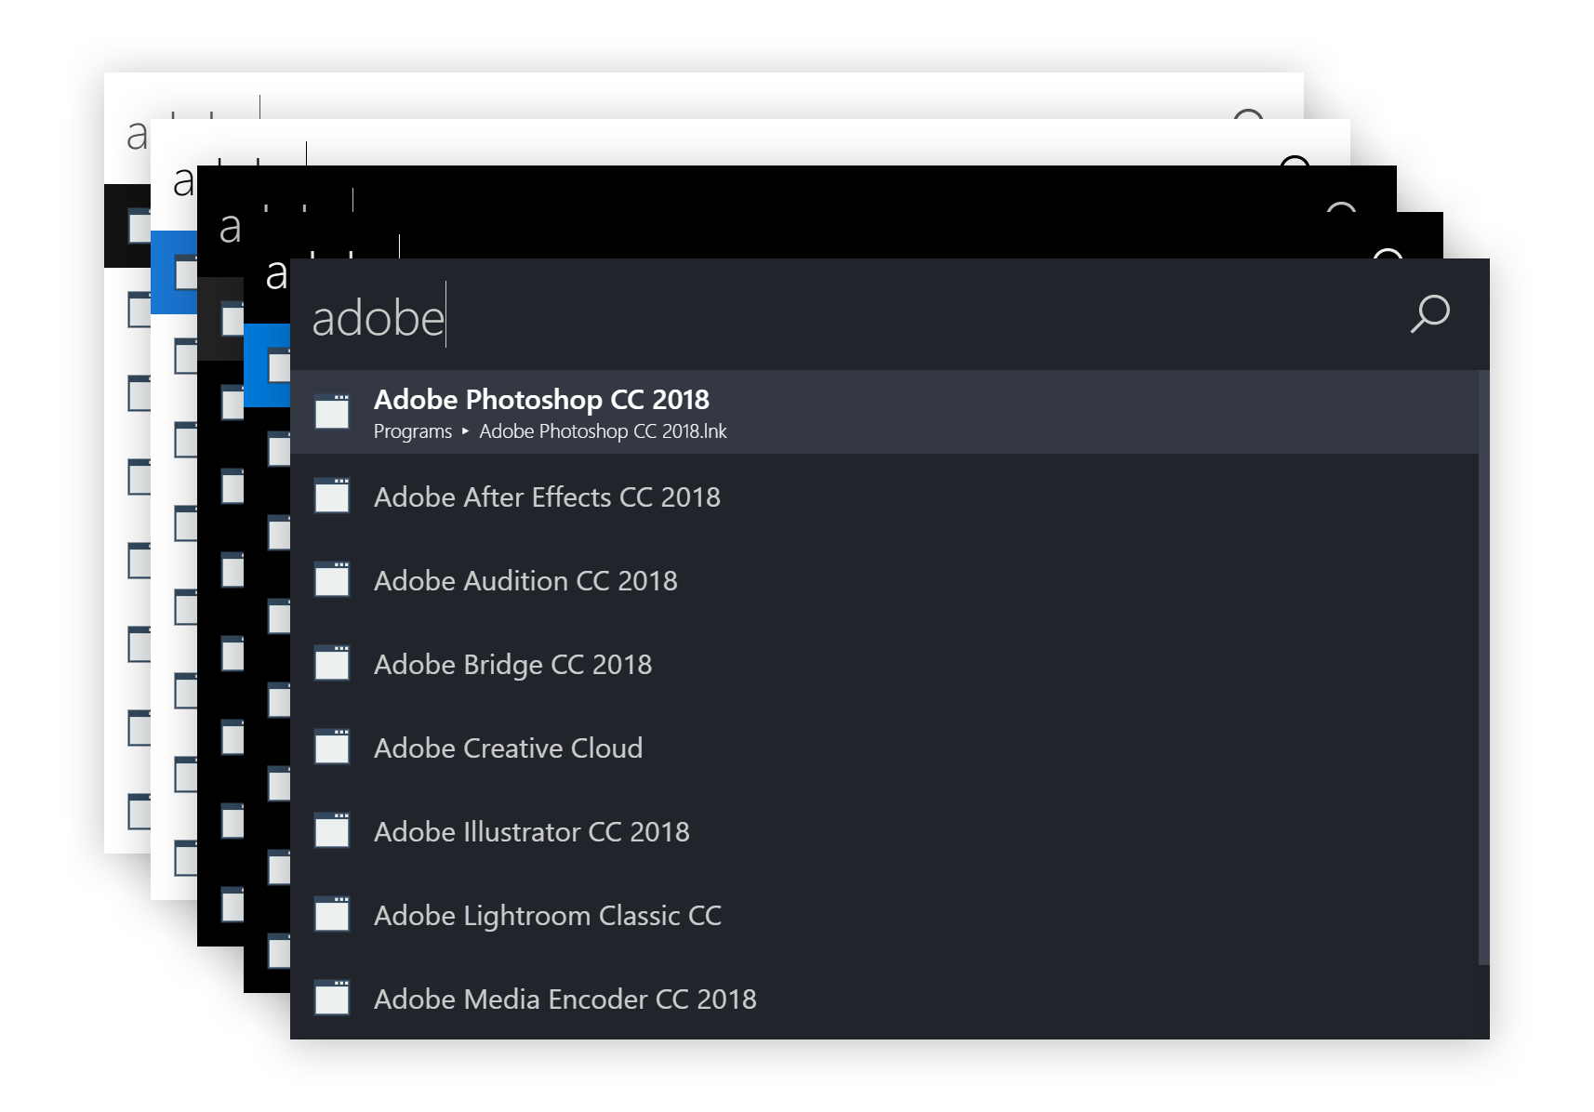Click the Adobe Lightroom Classic app icon
This screenshot has width=1594, height=1112.
tap(332, 914)
